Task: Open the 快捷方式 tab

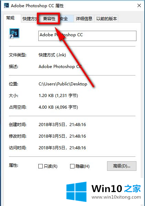Action: pos(30,19)
